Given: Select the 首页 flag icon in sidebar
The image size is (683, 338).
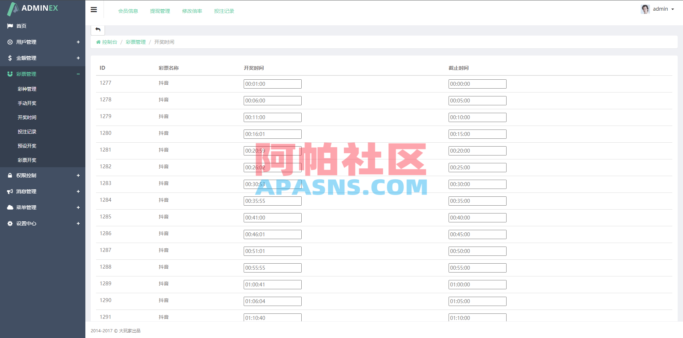Looking at the screenshot, I should pyautogui.click(x=10, y=26).
